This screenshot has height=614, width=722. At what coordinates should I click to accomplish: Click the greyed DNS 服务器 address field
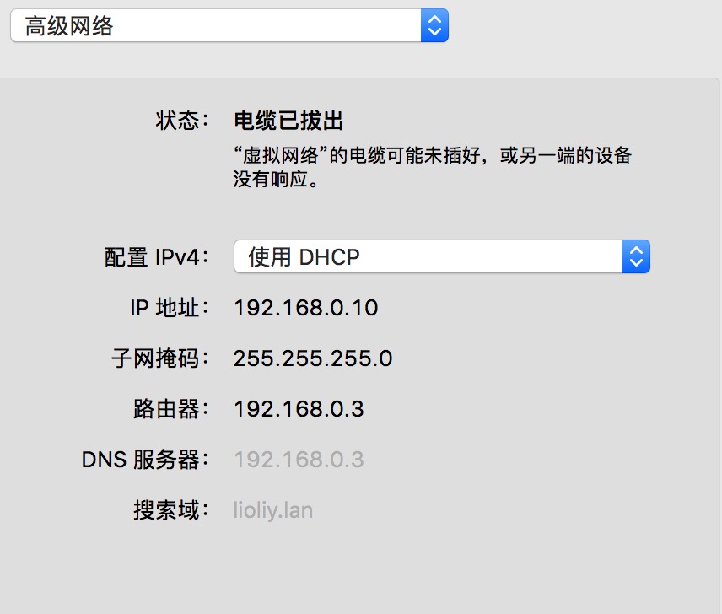(x=299, y=460)
